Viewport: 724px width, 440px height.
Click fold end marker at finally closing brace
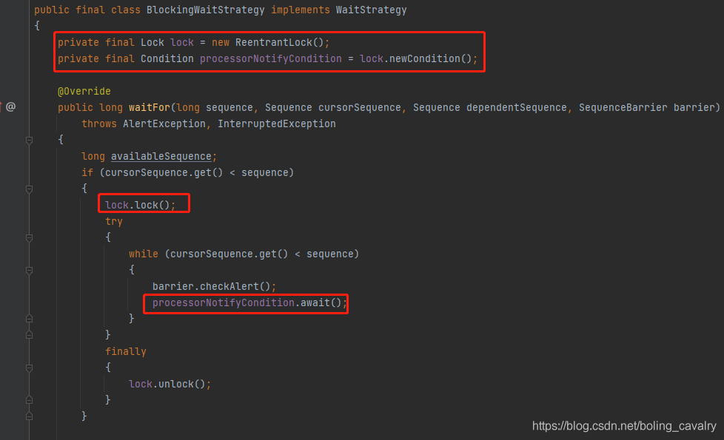(29, 400)
